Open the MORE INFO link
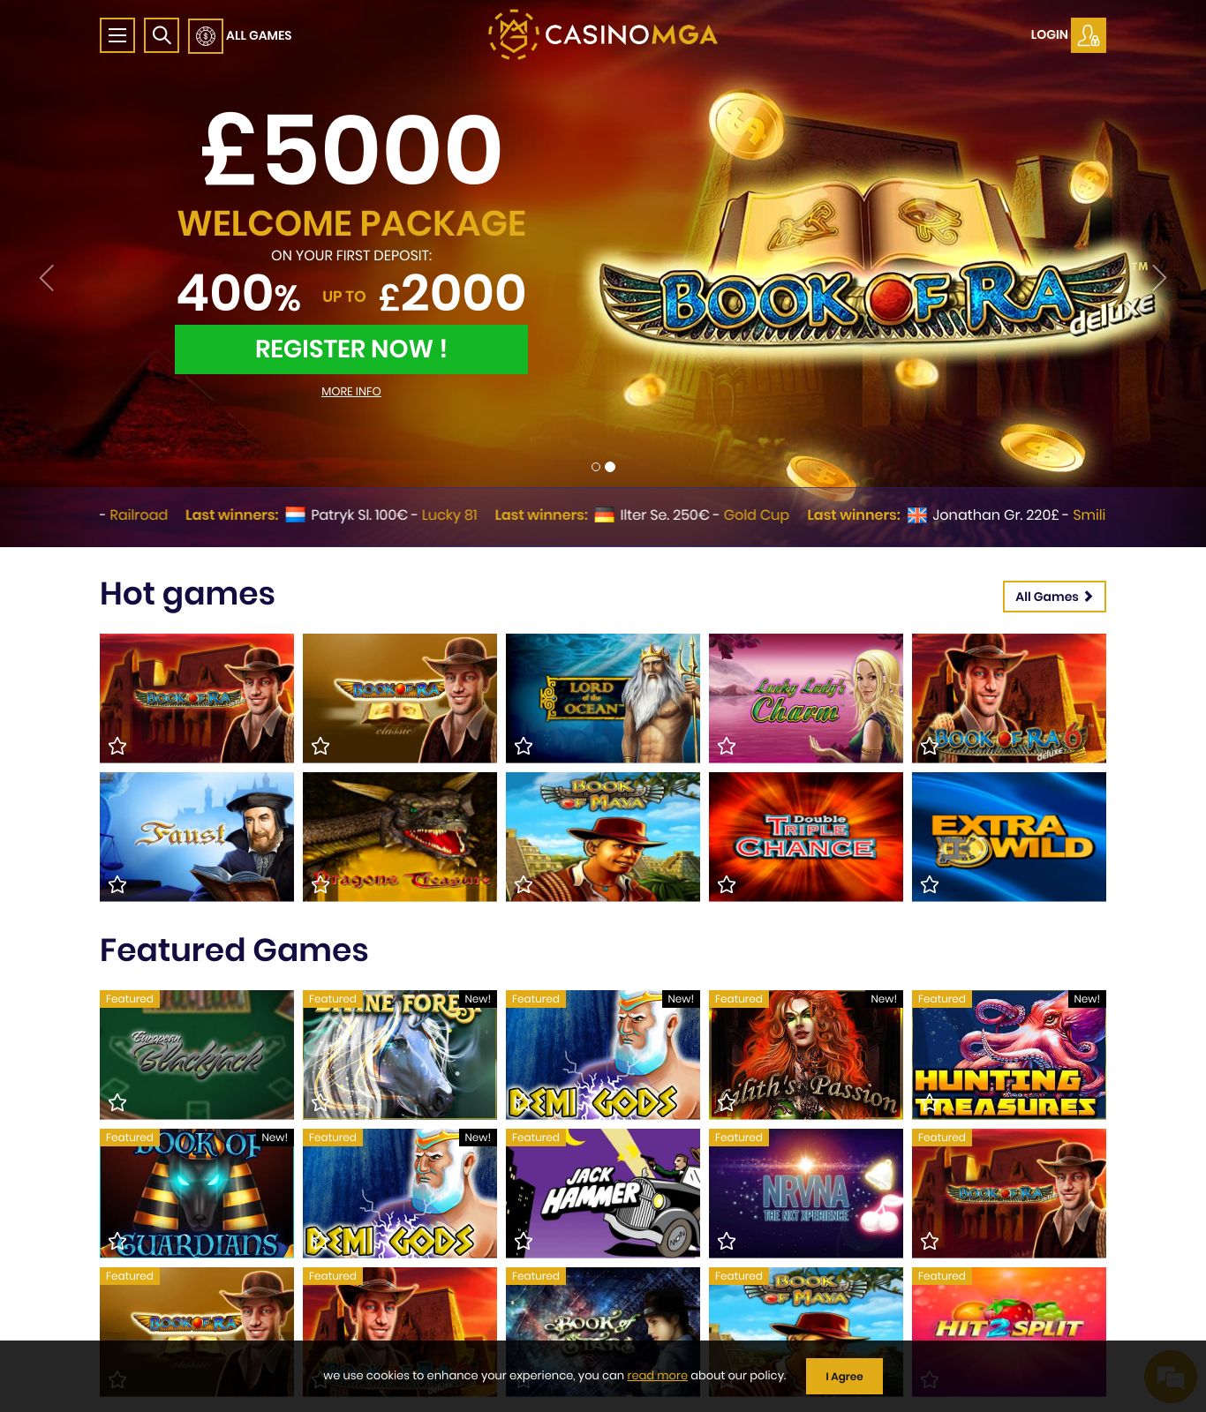Image resolution: width=1206 pixels, height=1412 pixels. click(351, 392)
